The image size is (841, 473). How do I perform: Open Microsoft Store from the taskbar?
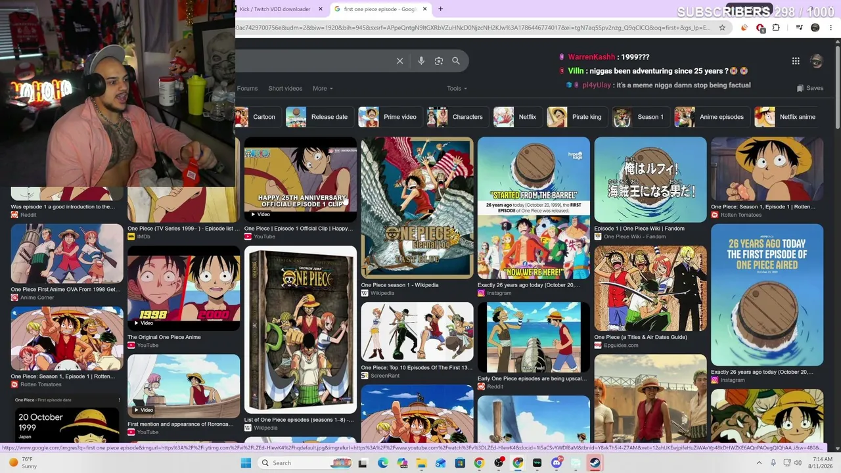point(460,463)
